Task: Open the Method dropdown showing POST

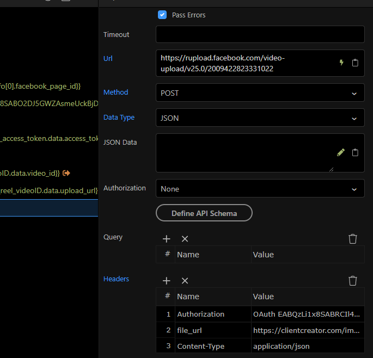Action: 260,93
